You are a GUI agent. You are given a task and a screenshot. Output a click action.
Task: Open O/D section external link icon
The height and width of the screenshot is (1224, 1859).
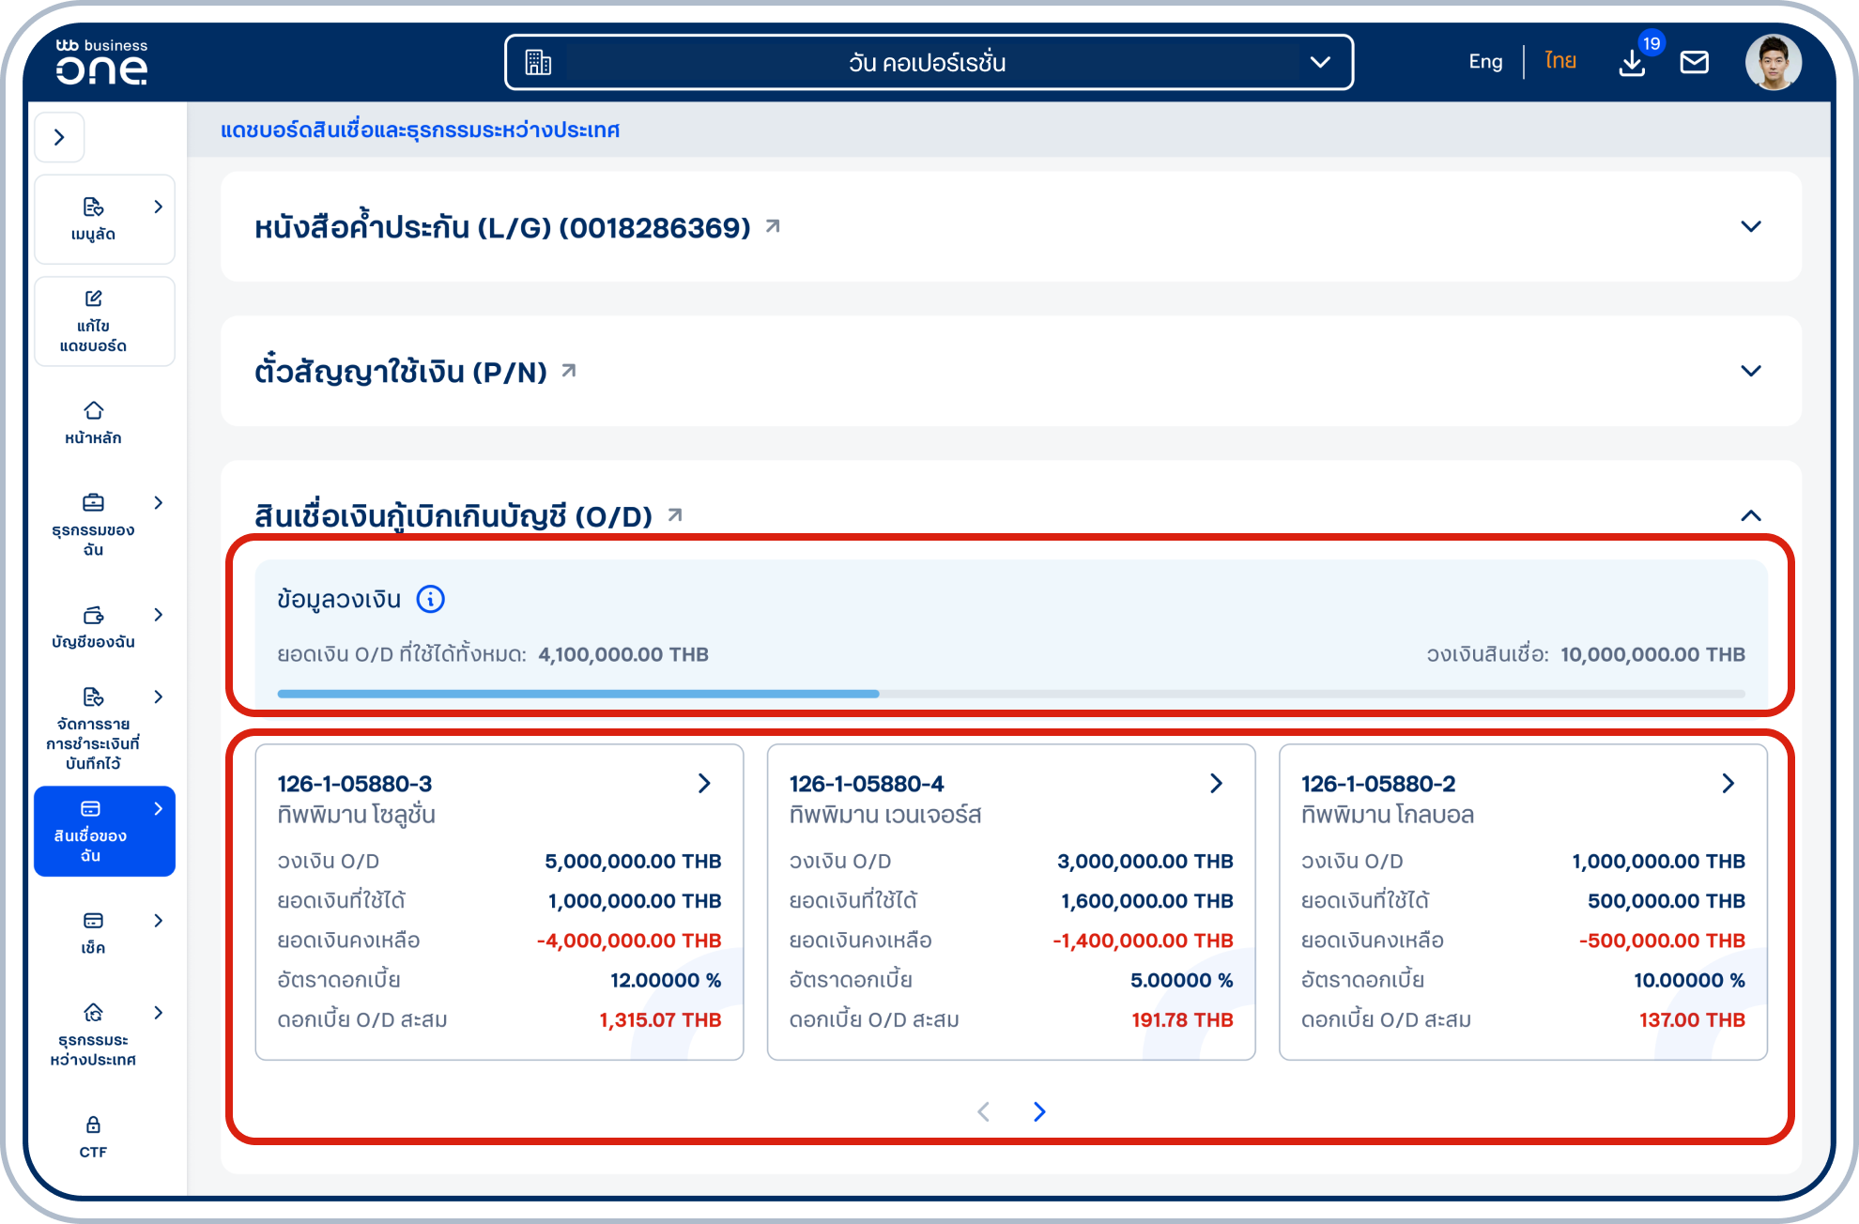tap(675, 514)
